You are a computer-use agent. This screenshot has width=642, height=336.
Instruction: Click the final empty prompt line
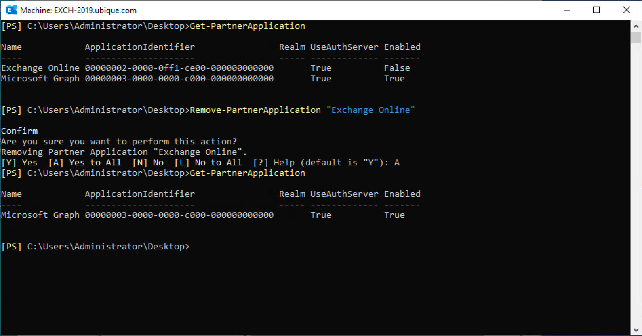[x=95, y=247]
